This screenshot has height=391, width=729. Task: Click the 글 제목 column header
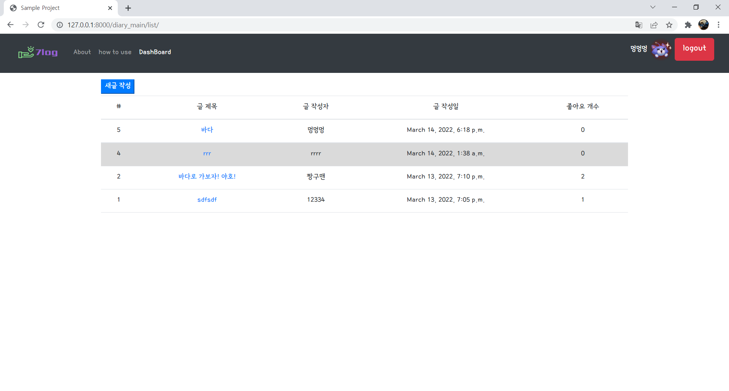[207, 107]
